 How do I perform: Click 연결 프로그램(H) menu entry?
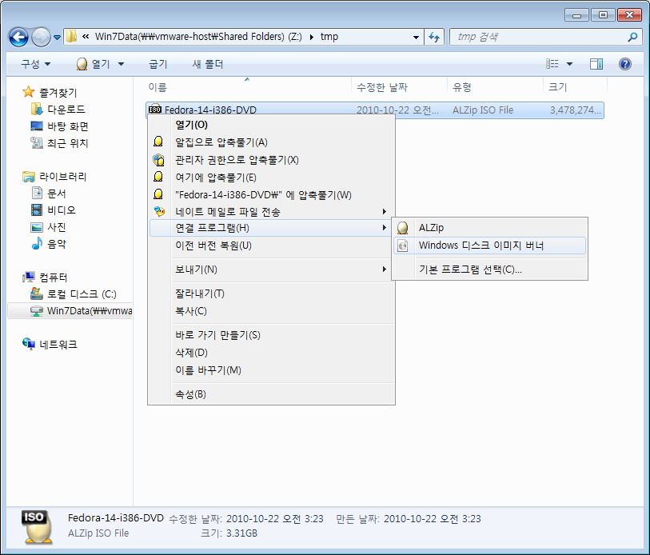point(271,228)
